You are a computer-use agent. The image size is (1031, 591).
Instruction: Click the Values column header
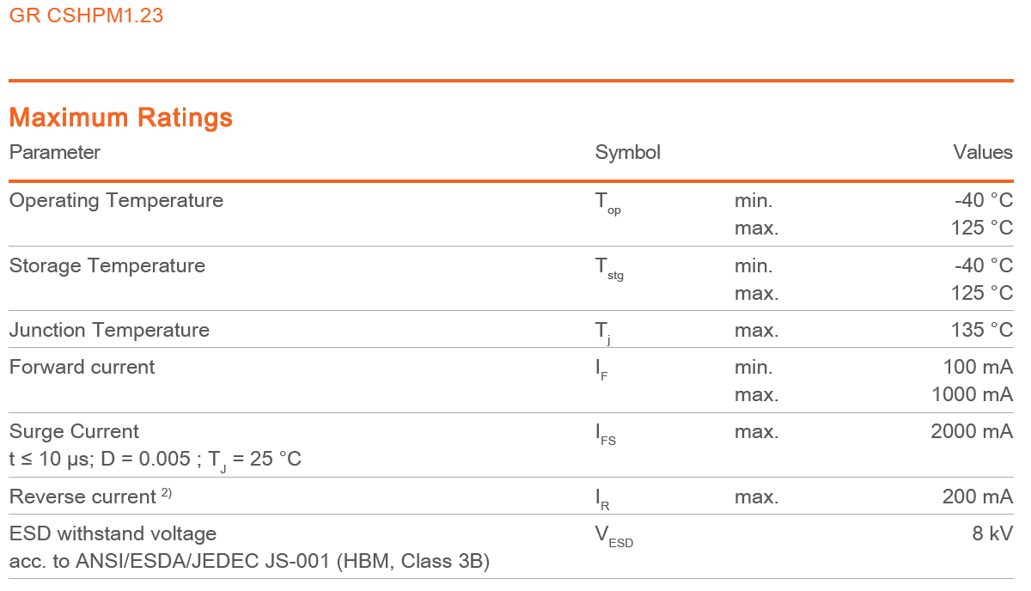point(983,152)
